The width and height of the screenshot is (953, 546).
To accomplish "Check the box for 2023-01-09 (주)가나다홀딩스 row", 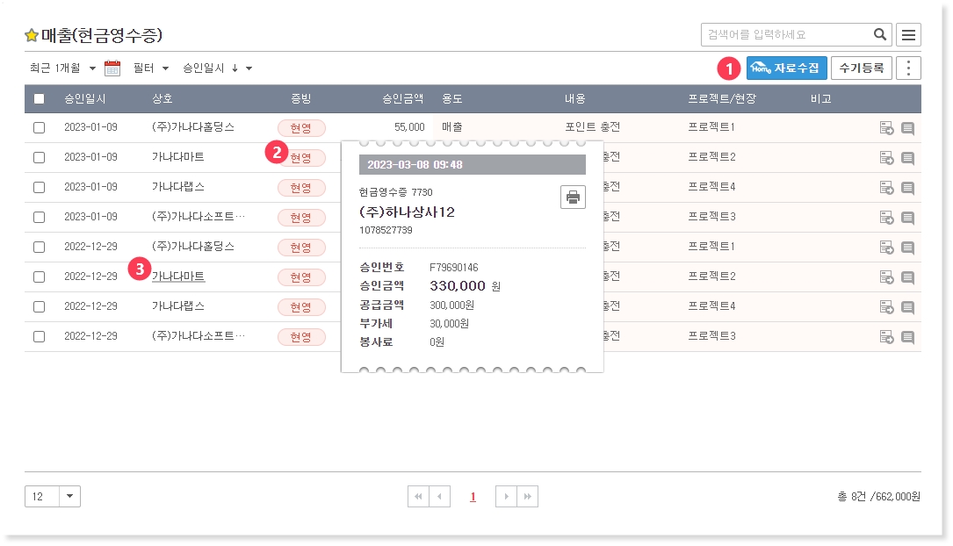I will coord(39,128).
